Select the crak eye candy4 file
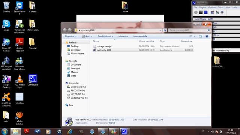The height and width of the screenshot is (135, 240). pyautogui.click(x=143, y=46)
